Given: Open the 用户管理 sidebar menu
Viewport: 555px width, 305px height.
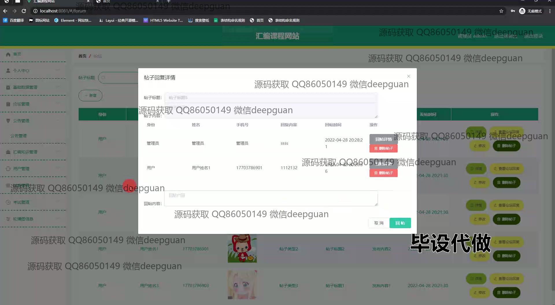Looking at the screenshot, I should click(33, 169).
